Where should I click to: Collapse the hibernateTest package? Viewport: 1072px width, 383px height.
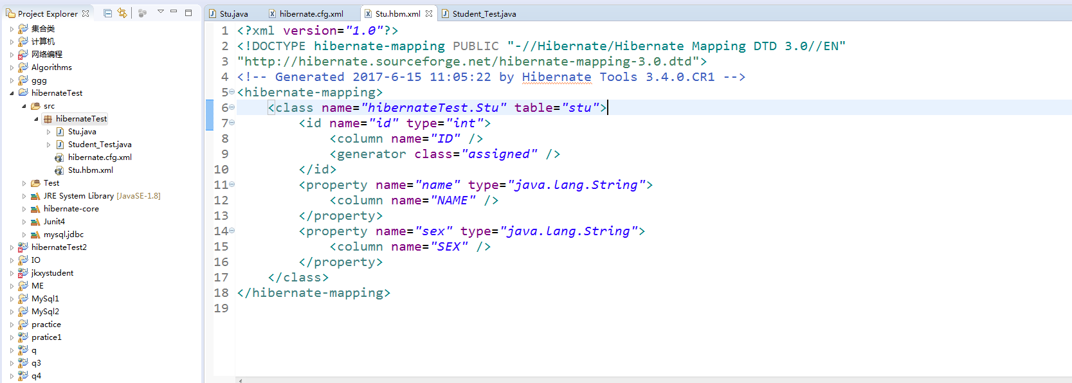click(x=36, y=119)
